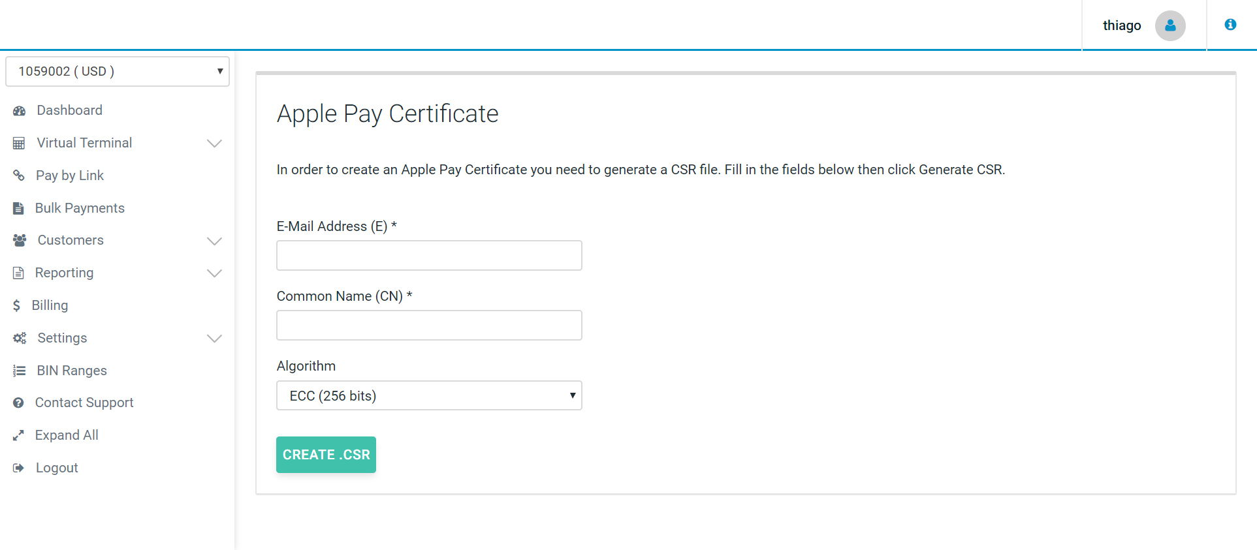Click the Pay by Link chain icon
Screen dimensions: 1257x550
pyautogui.click(x=19, y=176)
